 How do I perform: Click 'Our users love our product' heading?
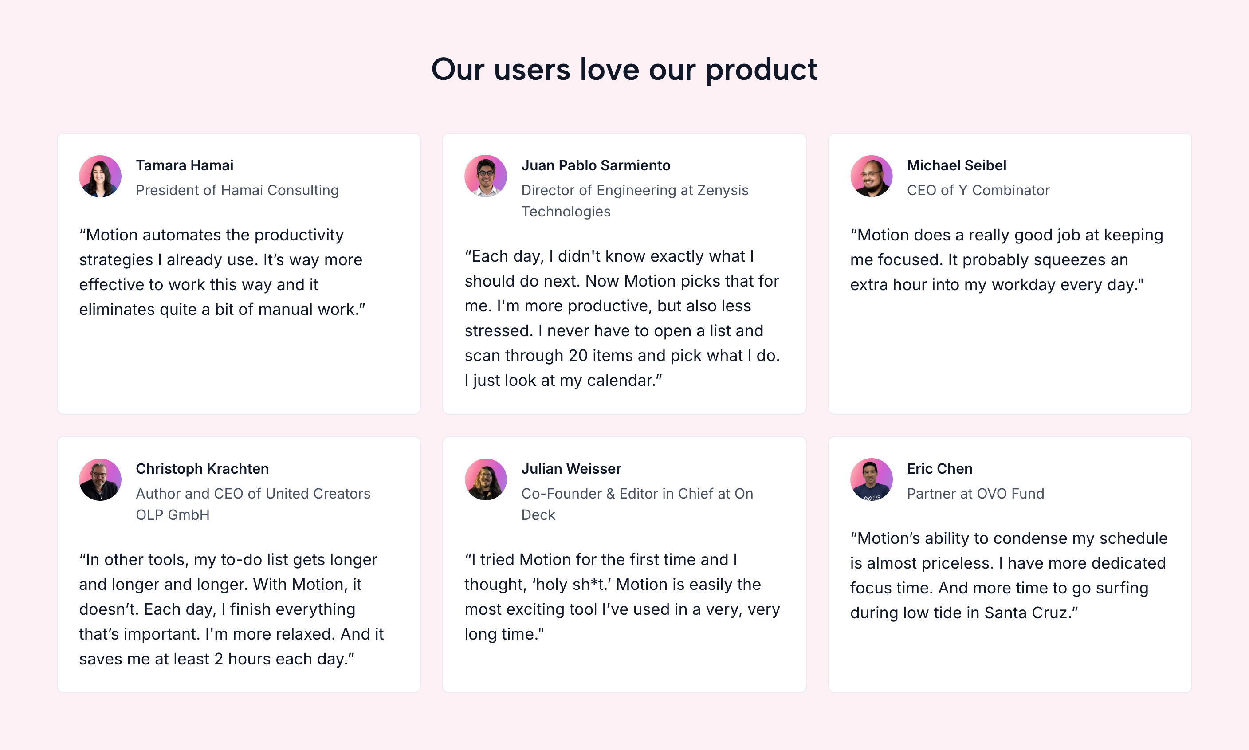pyautogui.click(x=624, y=69)
